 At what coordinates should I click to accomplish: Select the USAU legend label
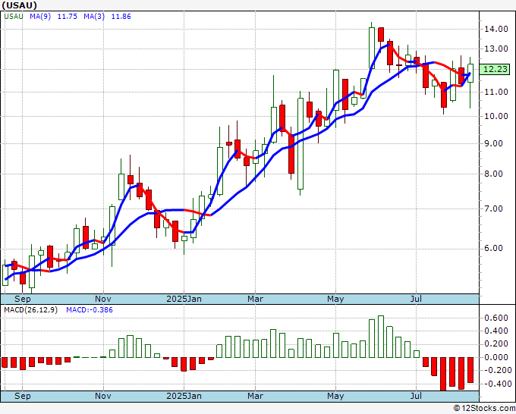point(14,17)
